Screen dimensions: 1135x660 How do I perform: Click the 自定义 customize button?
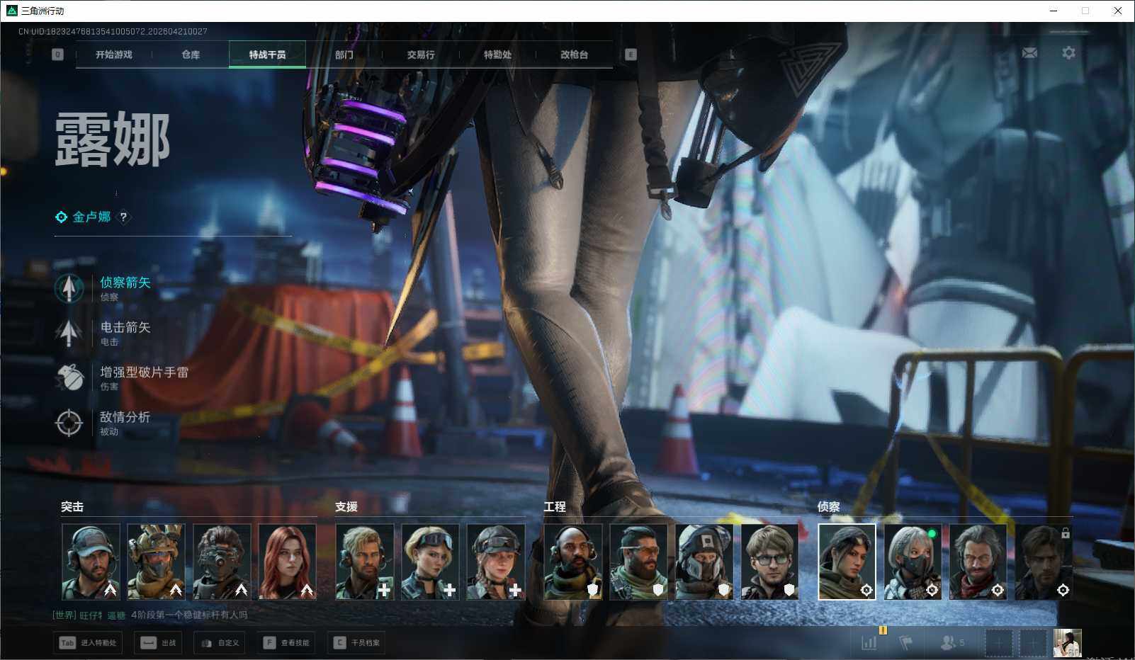[220, 643]
